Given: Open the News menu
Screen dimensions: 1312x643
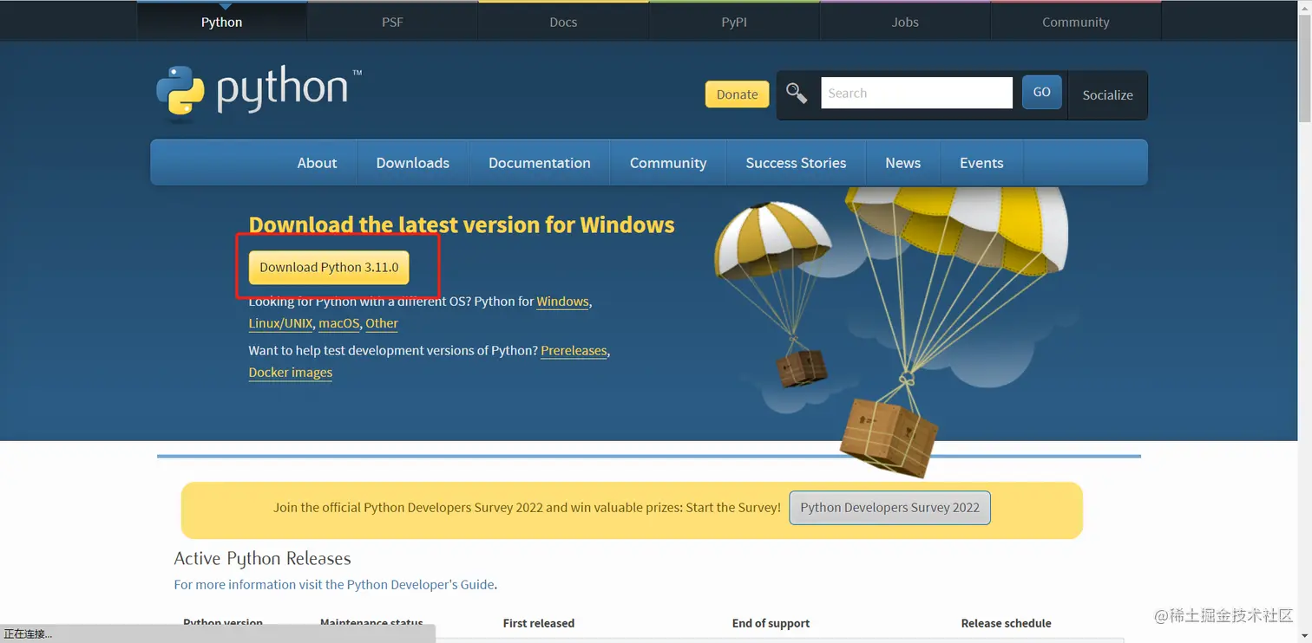Looking at the screenshot, I should (x=903, y=163).
